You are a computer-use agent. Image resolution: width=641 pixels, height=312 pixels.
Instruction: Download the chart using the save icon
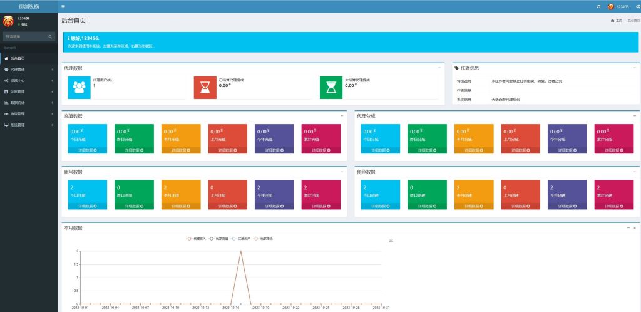click(391, 239)
